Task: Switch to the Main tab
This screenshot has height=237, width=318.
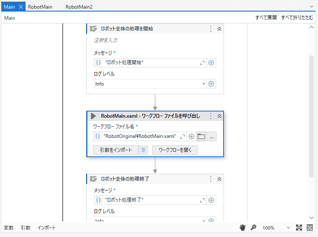Action: pos(9,7)
